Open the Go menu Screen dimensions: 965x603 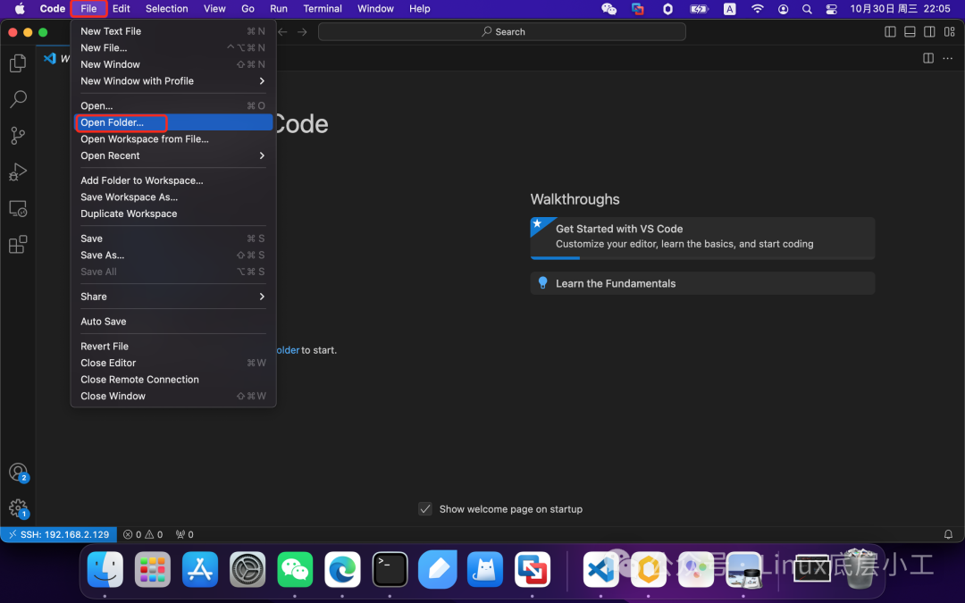248,9
